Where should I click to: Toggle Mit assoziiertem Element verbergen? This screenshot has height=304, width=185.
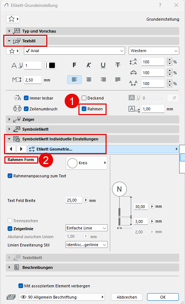(21, 286)
